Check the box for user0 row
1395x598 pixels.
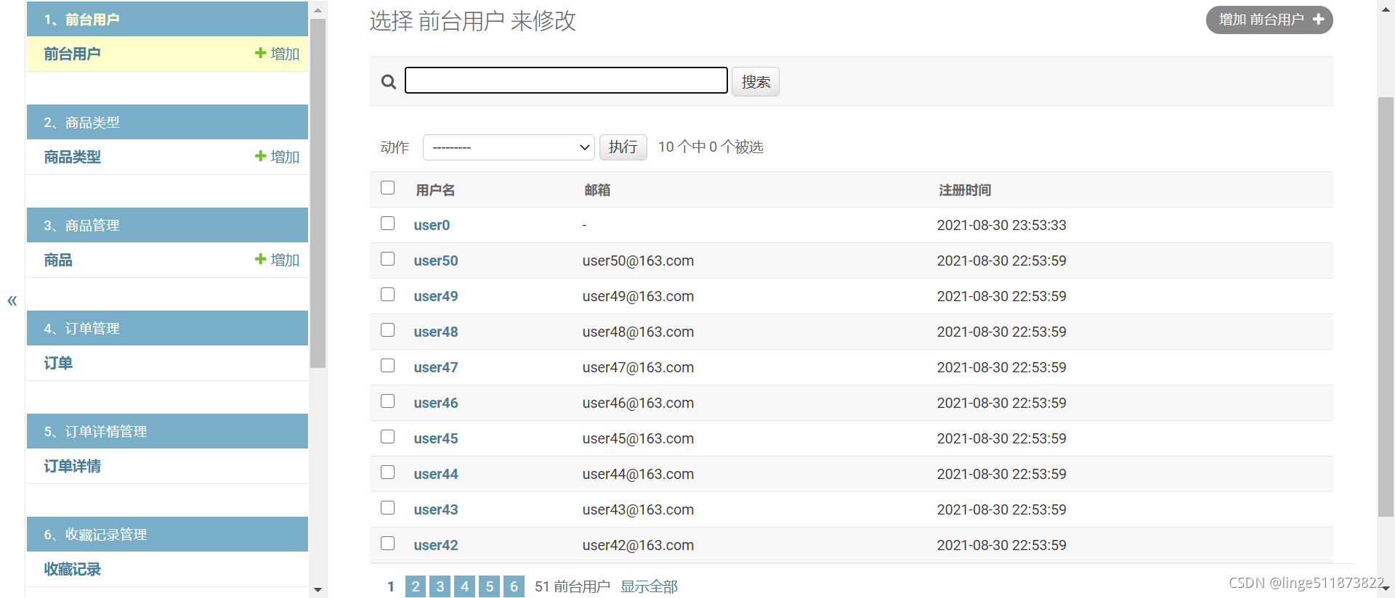point(388,224)
